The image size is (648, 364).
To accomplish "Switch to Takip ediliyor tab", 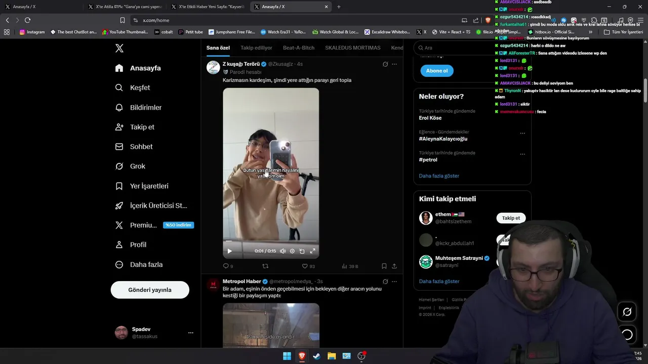I will [x=256, y=48].
